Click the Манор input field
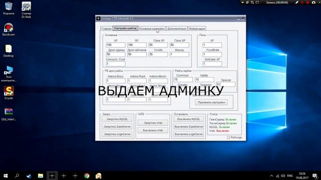321x180 pixels. pyautogui.click(x=180, y=54)
